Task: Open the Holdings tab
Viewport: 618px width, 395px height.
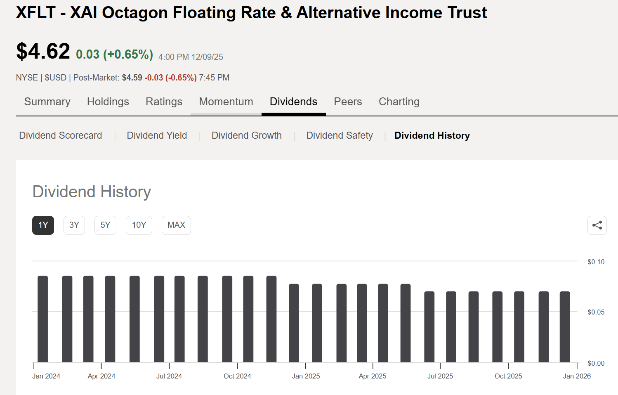Action: (108, 102)
